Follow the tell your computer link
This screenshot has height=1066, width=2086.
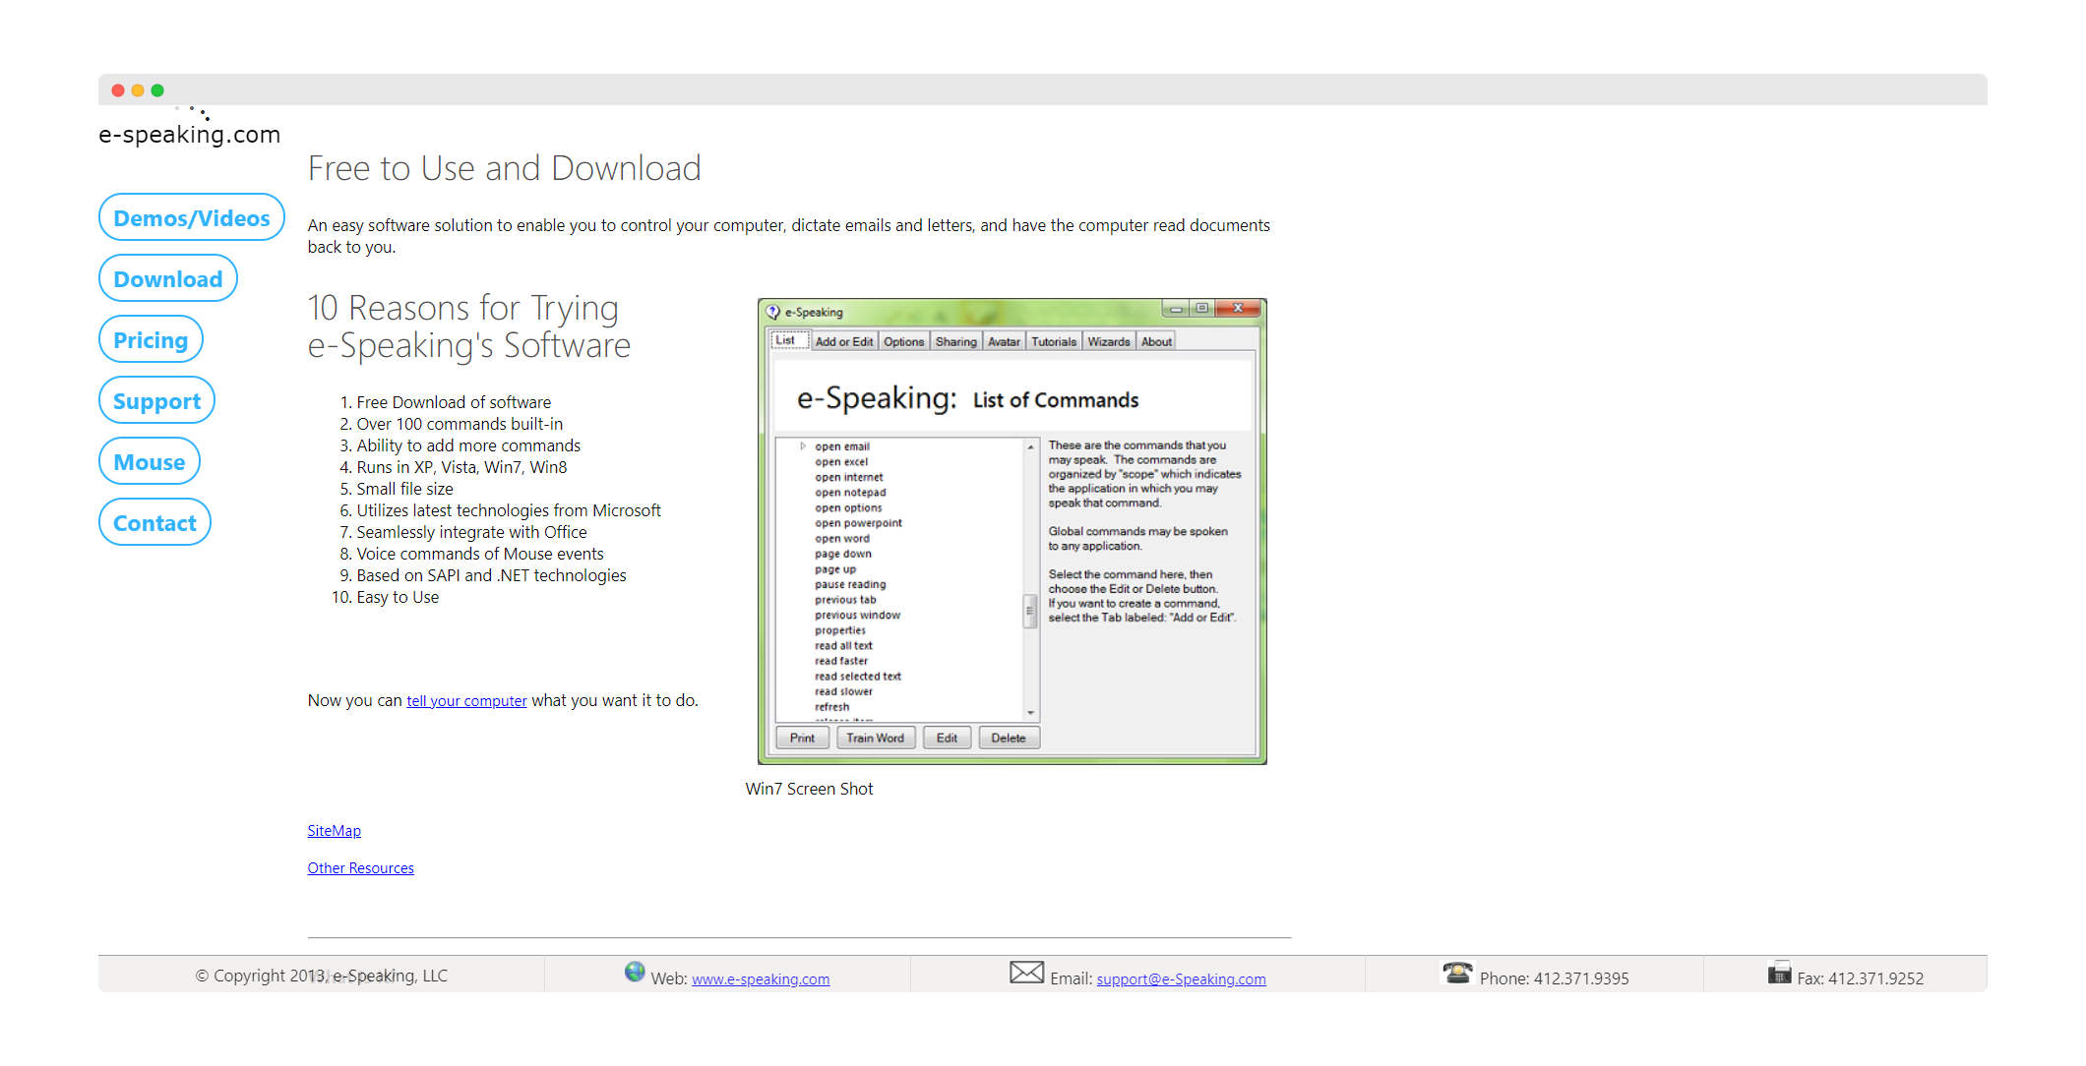[x=466, y=701]
